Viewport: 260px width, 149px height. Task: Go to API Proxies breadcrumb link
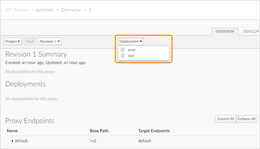pyautogui.click(x=17, y=10)
